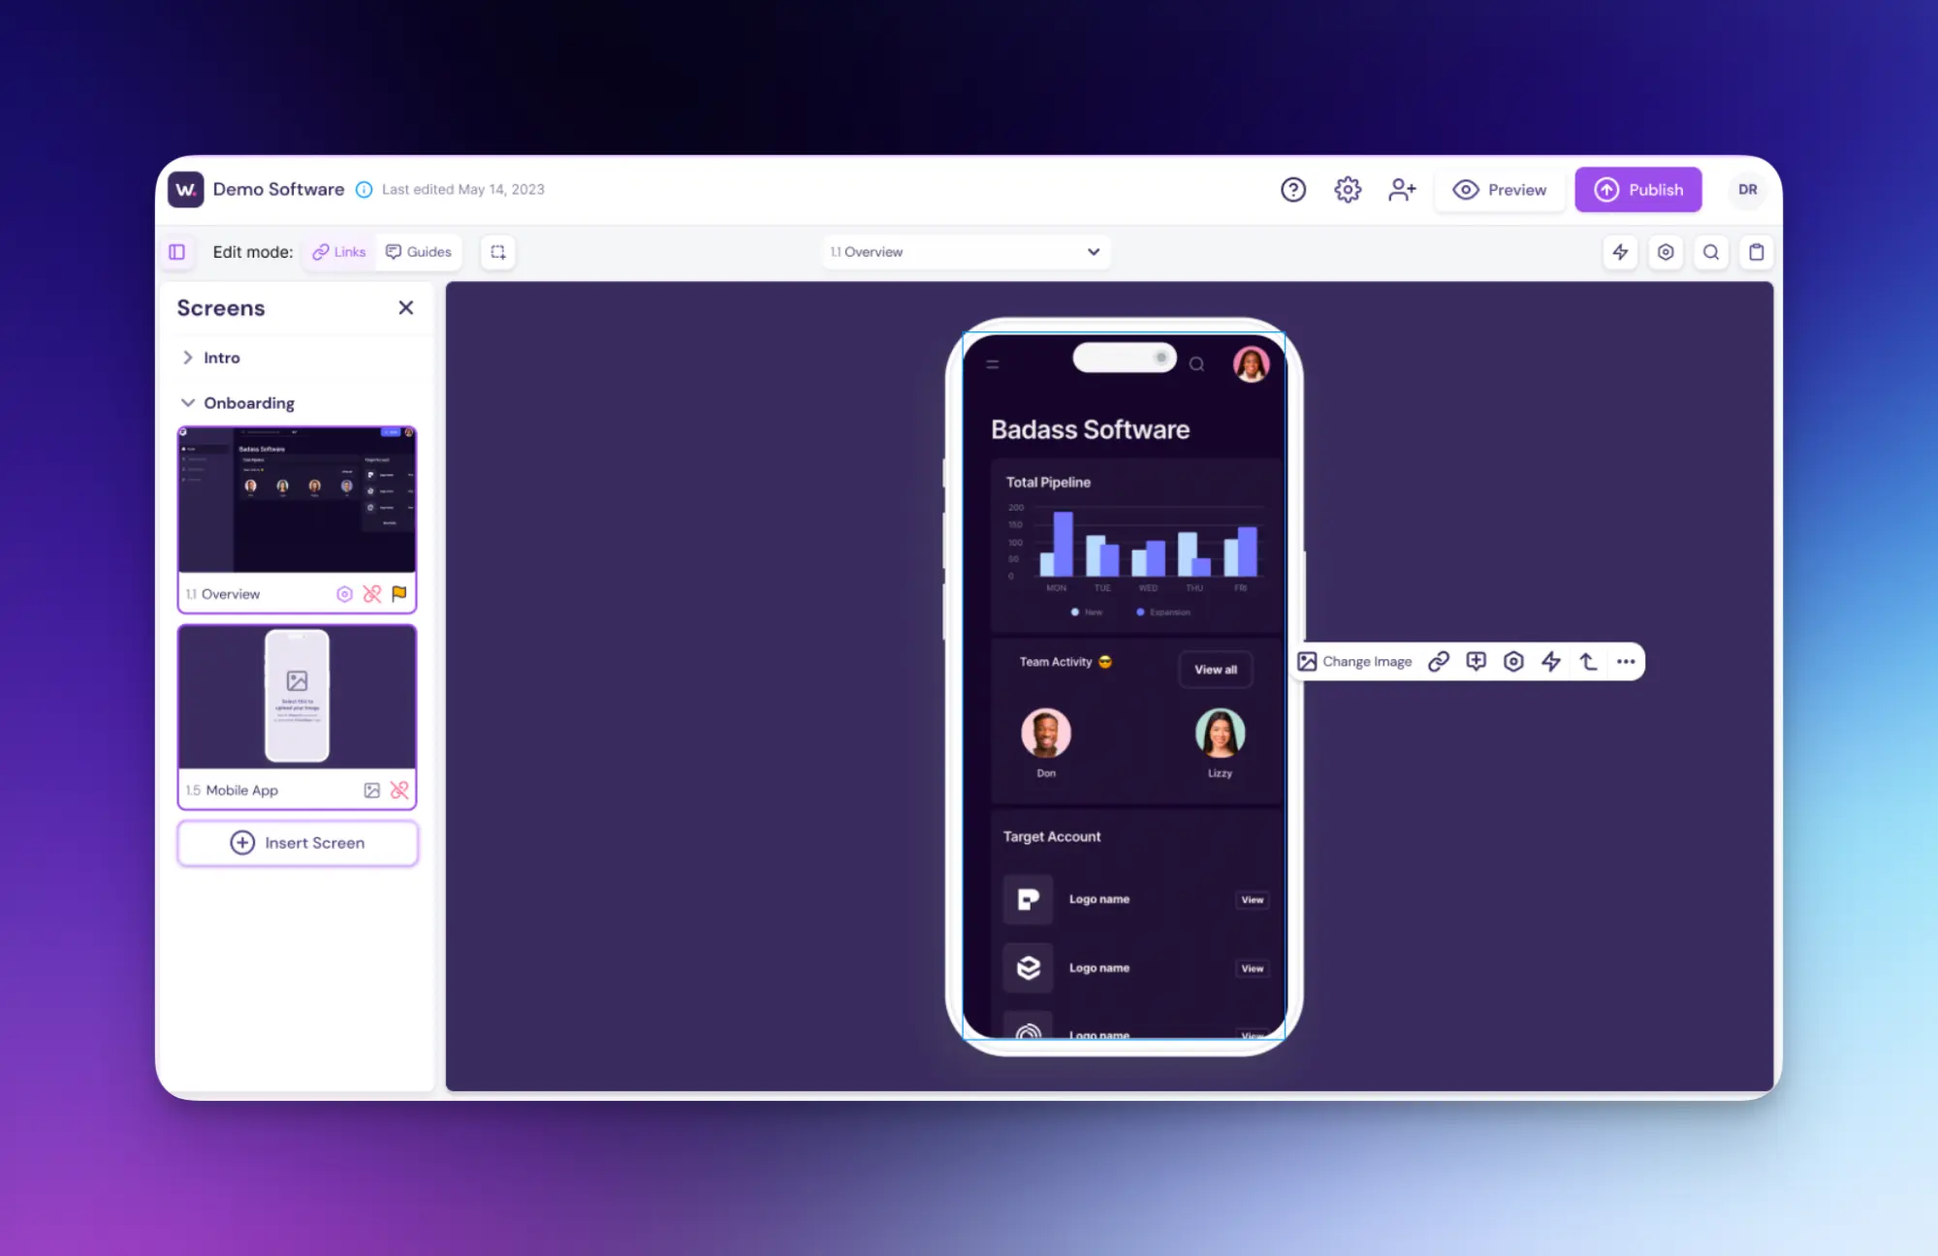This screenshot has width=1938, height=1256.
Task: Open the search icon in toolbar
Action: click(x=1712, y=251)
